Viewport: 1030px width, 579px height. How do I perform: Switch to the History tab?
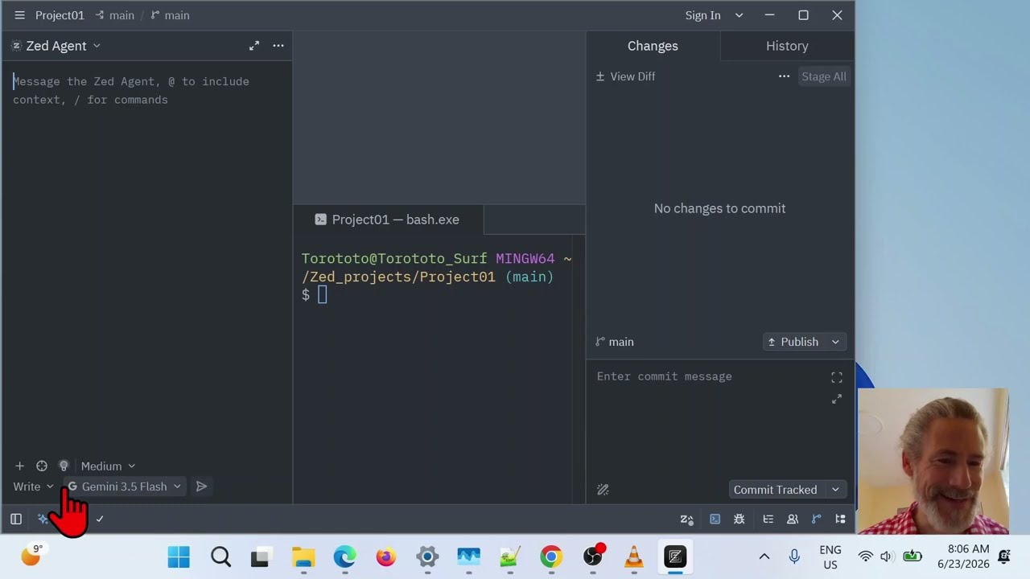[x=787, y=46]
